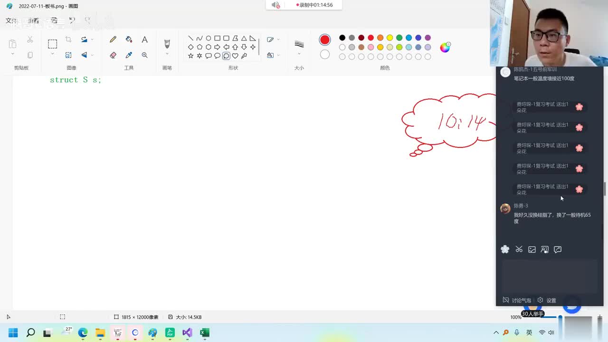608x342 pixels.
Task: Choose the lightning bolt shape
Action: 244,56
